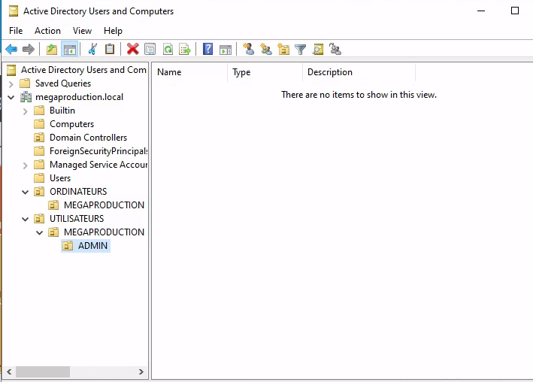Viewport: 533px width, 382px height.
Task: Click the Cut scissors icon
Action: 92,50
